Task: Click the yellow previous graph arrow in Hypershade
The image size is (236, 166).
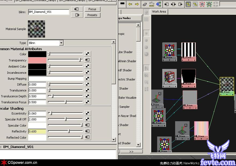Action: pos(130,4)
